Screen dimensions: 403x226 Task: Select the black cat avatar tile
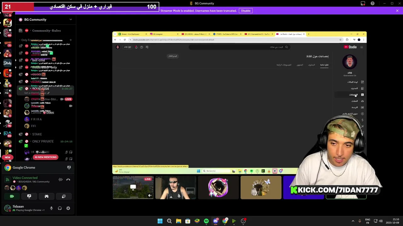(218, 187)
